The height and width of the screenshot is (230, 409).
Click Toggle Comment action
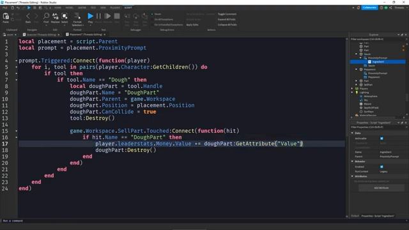tap(227, 14)
